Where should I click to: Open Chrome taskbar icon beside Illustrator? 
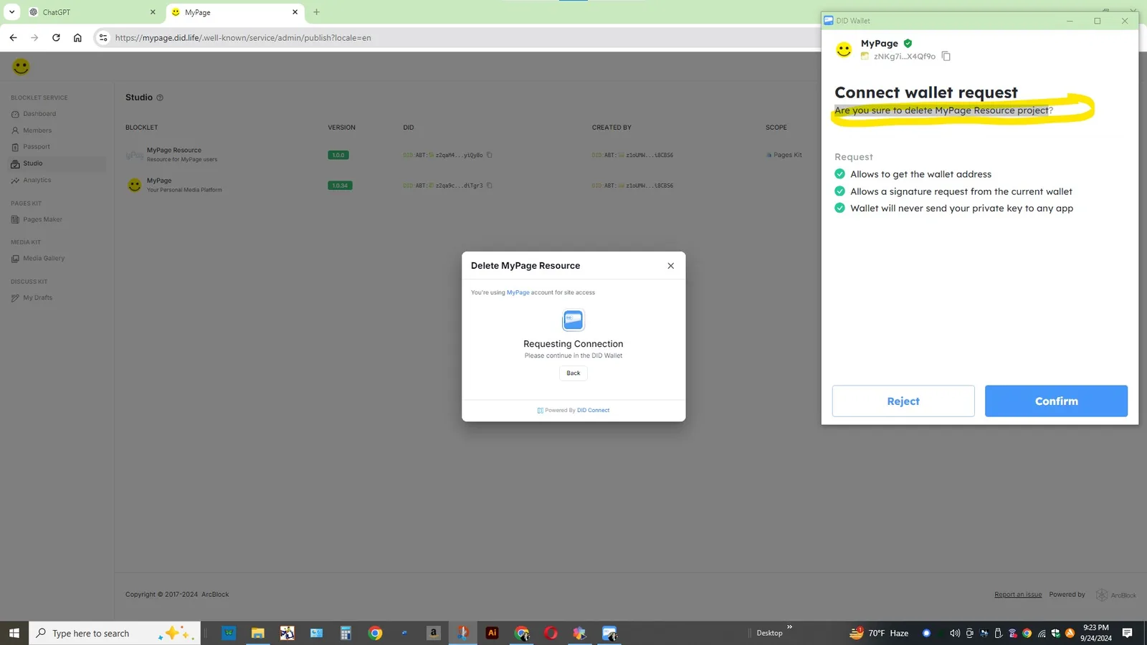tap(521, 633)
